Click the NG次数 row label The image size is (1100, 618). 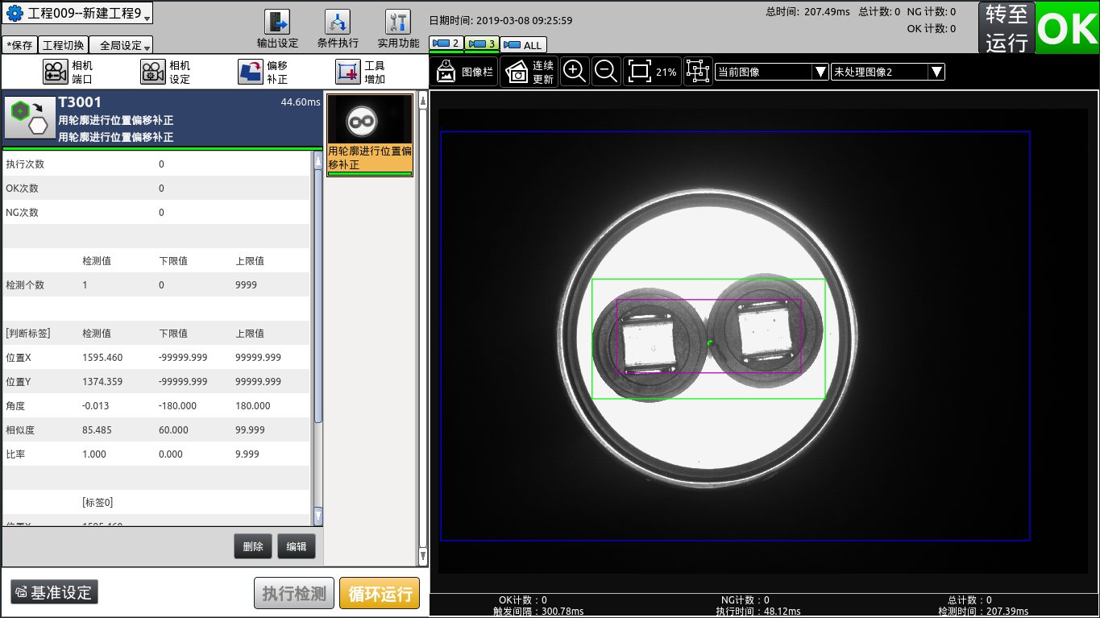(22, 213)
